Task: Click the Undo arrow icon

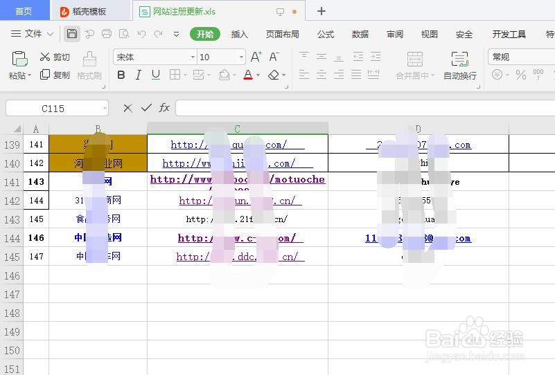Action: 141,34
